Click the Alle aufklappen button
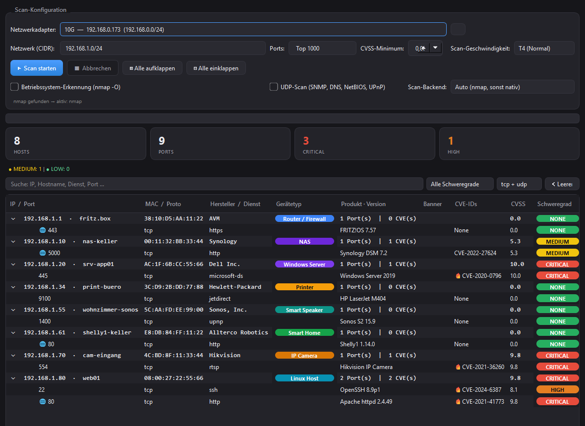The width and height of the screenshot is (585, 426). pyautogui.click(x=152, y=68)
